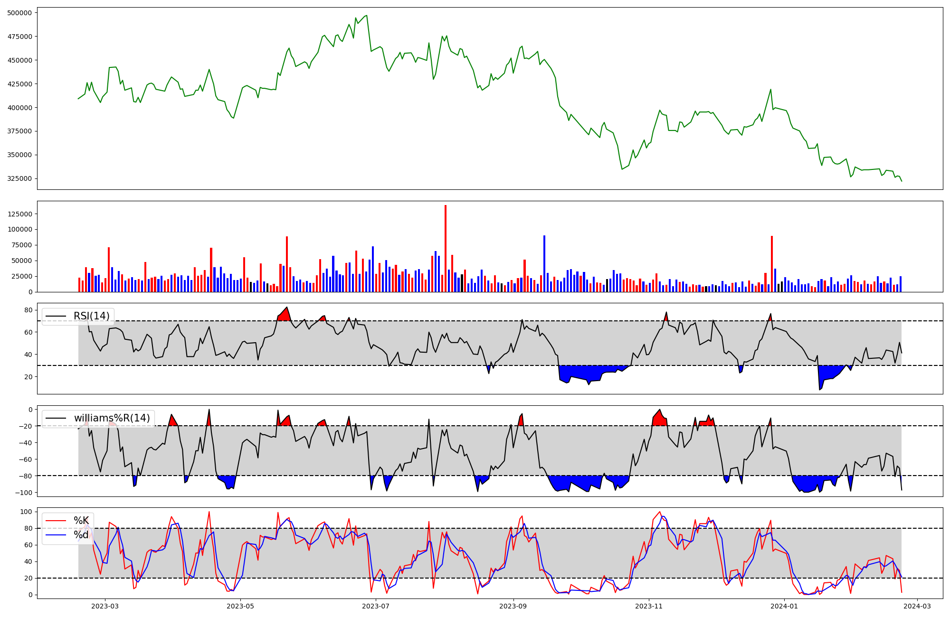Image resolution: width=950 pixels, height=617 pixels.
Task: Click the 125000 volume axis tick label
Action: pos(19,214)
